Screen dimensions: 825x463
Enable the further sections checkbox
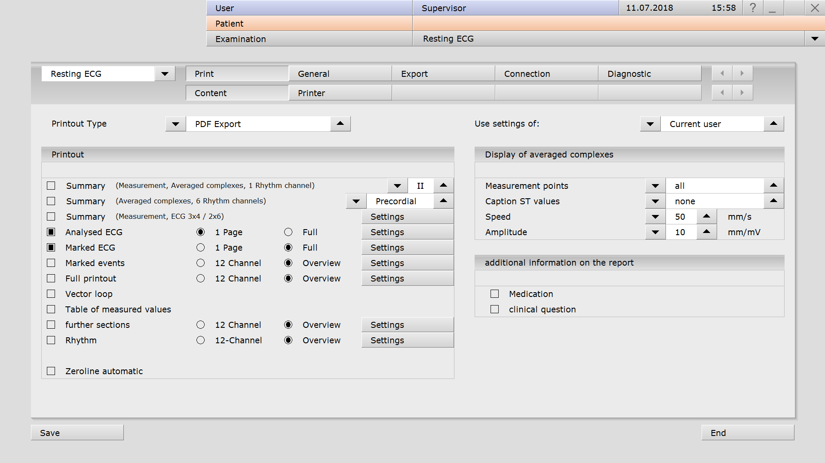[x=51, y=325]
